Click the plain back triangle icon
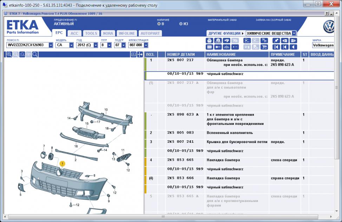The width and height of the screenshot is (342, 222). 293,47
